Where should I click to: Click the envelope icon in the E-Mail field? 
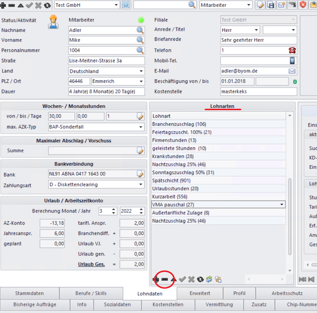(x=292, y=71)
